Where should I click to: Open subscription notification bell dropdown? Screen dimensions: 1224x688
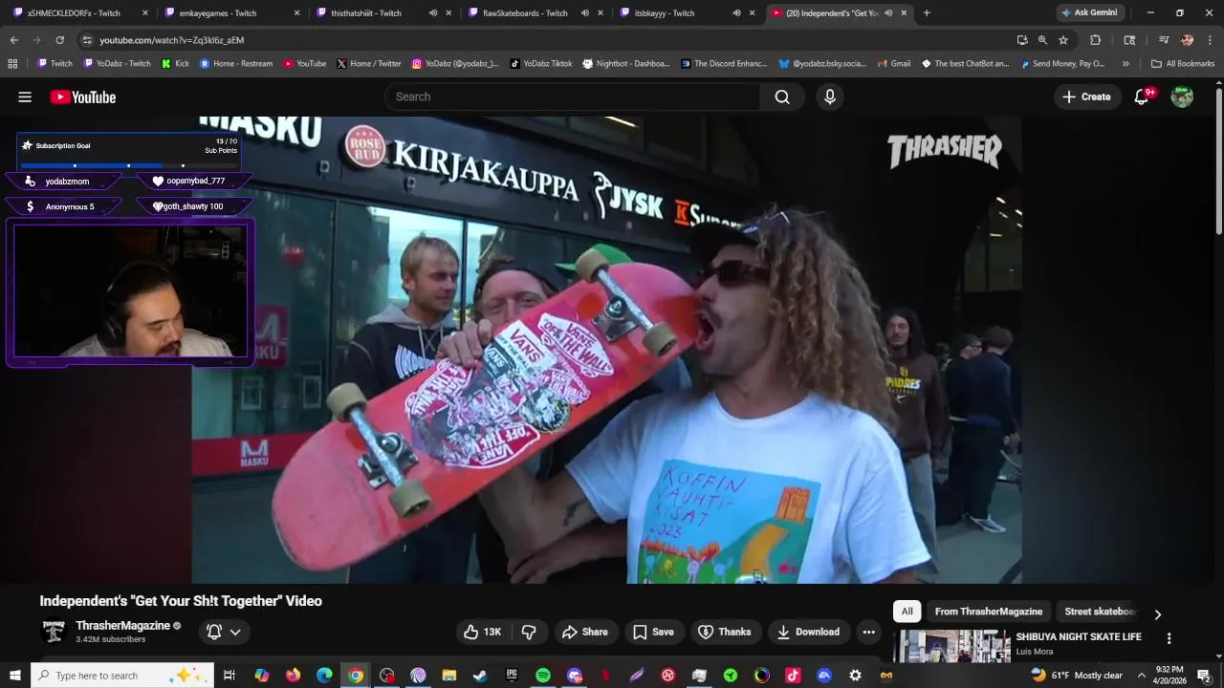[225, 632]
